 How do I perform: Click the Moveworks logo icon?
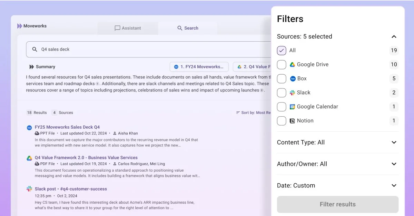click(x=20, y=26)
